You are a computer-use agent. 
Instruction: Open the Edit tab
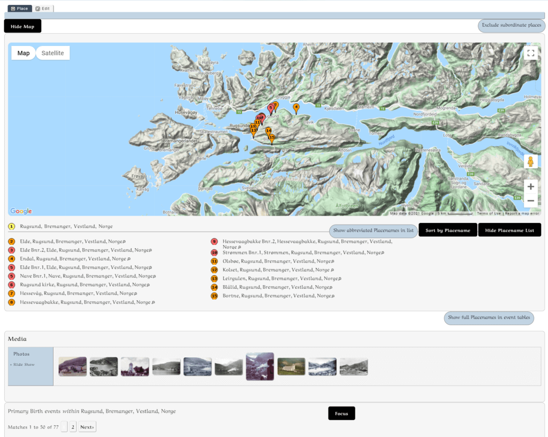click(x=43, y=9)
